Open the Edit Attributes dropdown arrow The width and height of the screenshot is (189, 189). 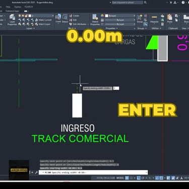click(x=88, y=24)
